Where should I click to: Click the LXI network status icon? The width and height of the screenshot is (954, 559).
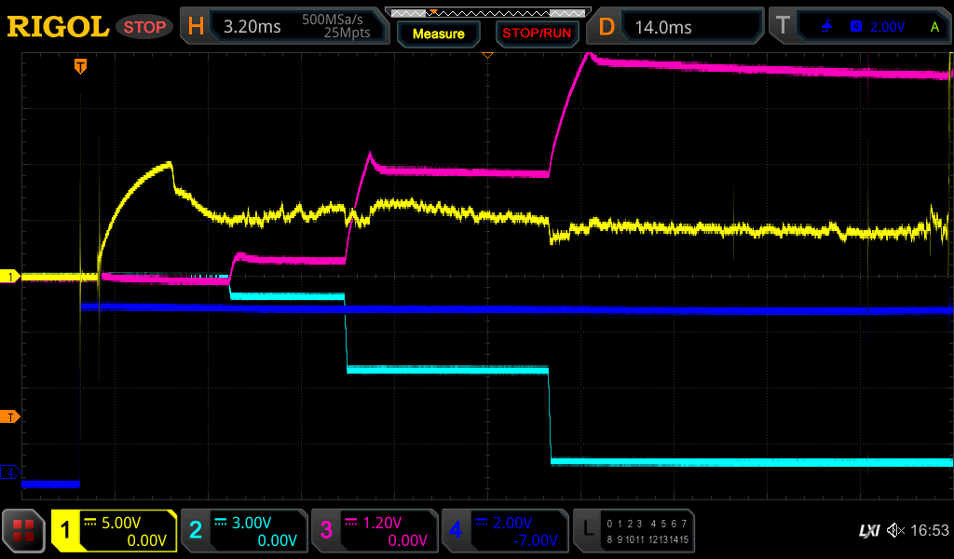pyautogui.click(x=868, y=531)
